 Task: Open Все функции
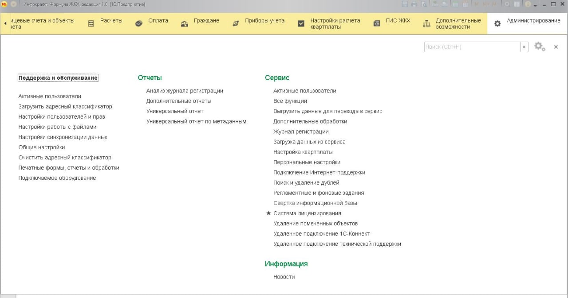290,101
